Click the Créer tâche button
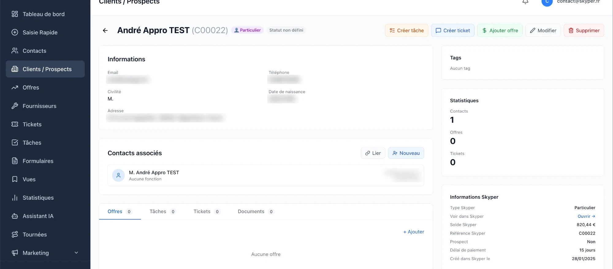613x269 pixels. point(406,30)
